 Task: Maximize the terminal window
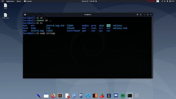[148, 15]
